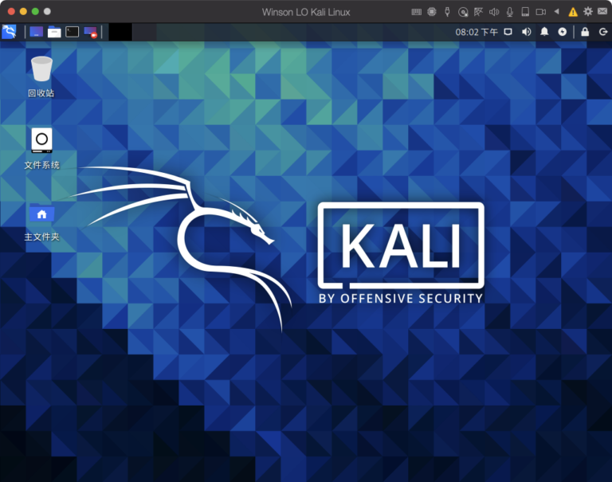Viewport: 612px width, 482px height.
Task: Open the hard disk icon in title bar
Action: click(x=525, y=12)
